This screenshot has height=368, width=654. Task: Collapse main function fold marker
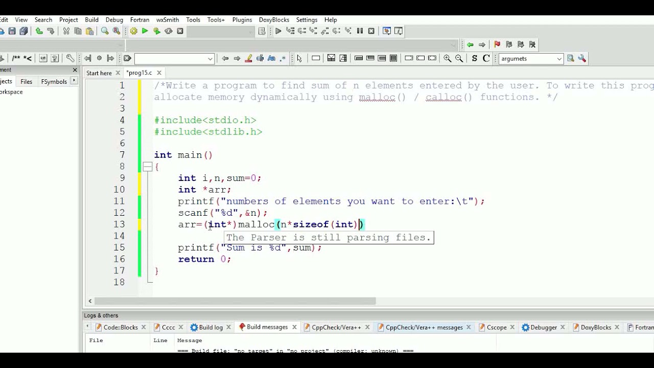tap(147, 167)
